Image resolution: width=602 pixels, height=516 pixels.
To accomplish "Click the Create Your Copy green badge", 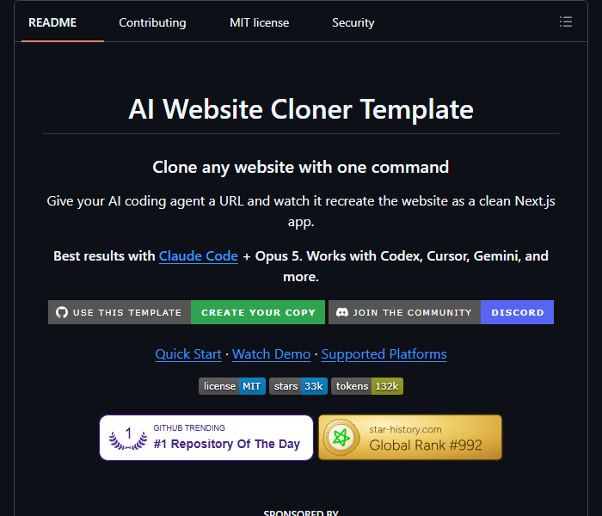I will click(x=258, y=312).
